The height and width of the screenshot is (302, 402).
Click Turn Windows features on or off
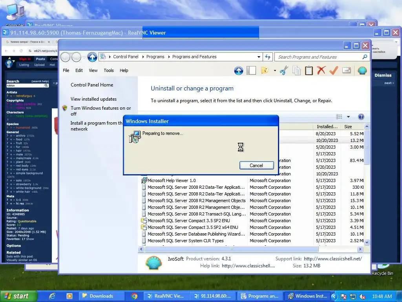(x=100, y=111)
